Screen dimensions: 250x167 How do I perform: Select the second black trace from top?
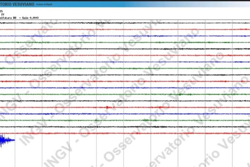tap(125, 49)
